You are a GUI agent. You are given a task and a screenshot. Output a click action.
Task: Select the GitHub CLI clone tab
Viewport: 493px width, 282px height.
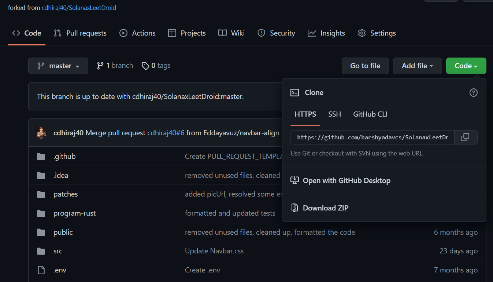point(370,114)
